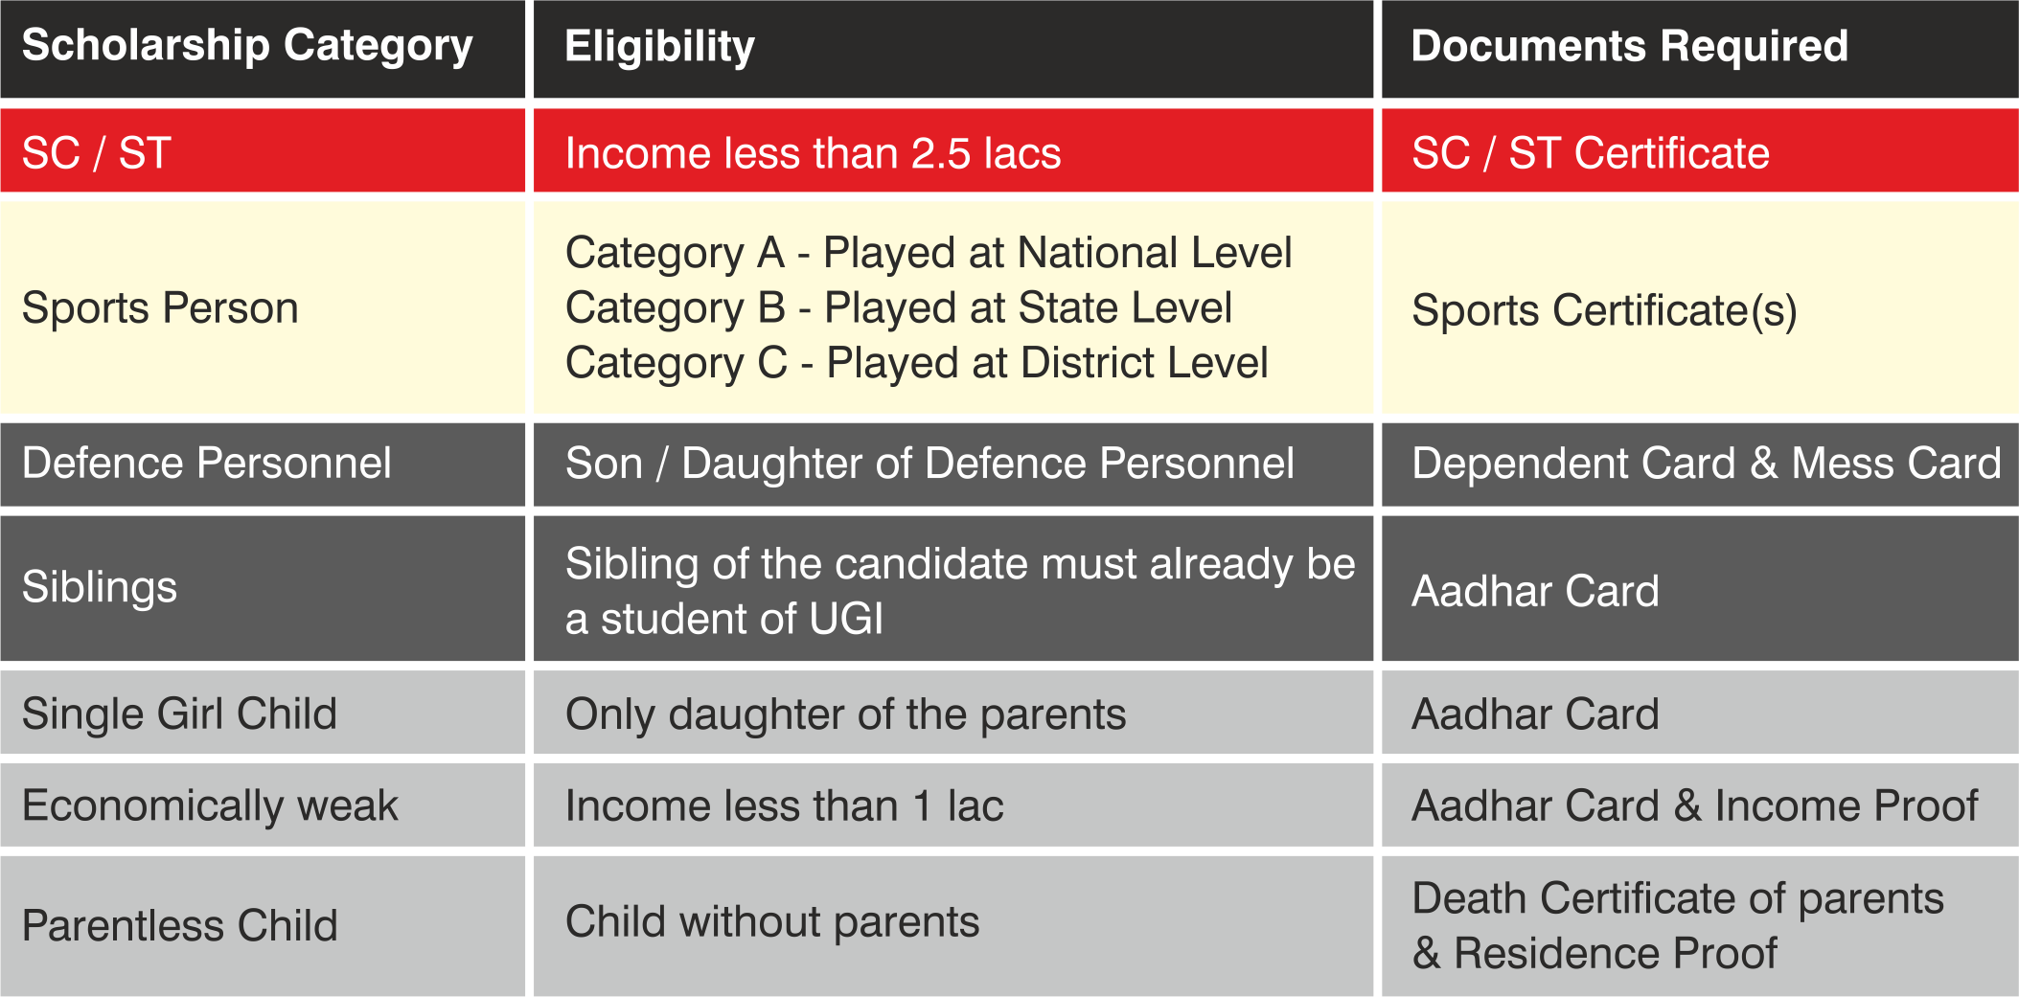Image resolution: width=2019 pixels, height=997 pixels.
Task: Click the Scholarship Category header cell
Action: click(x=263, y=48)
